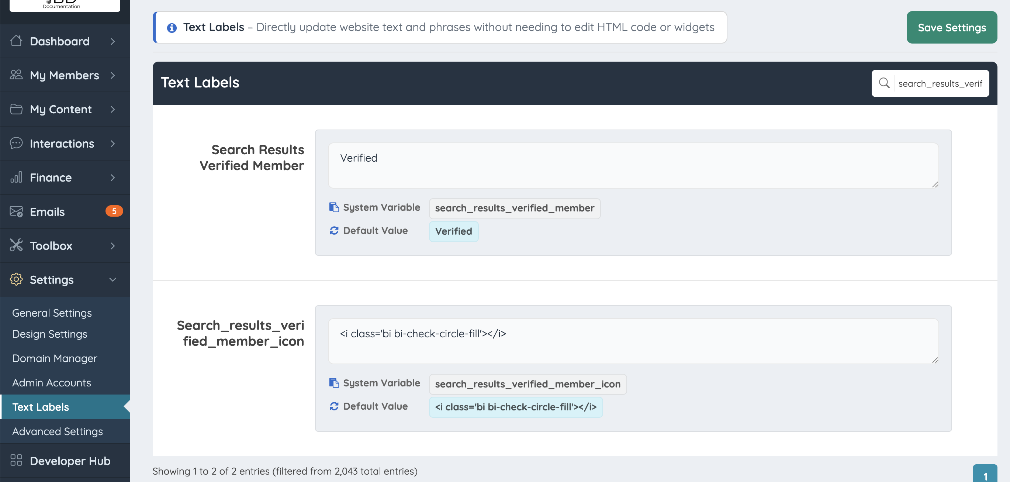Viewport: 1010px width, 482px height.
Task: Click the Dashboard house icon
Action: click(x=16, y=41)
